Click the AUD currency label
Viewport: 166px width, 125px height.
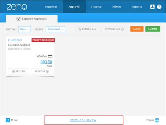pos(49,66)
